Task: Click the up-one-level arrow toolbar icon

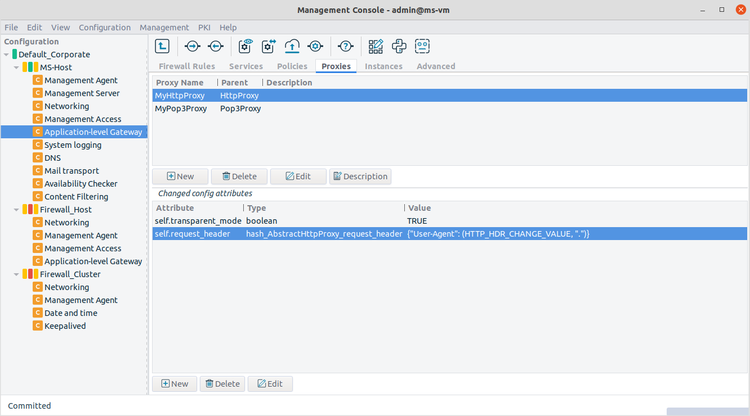Action: pyautogui.click(x=162, y=46)
